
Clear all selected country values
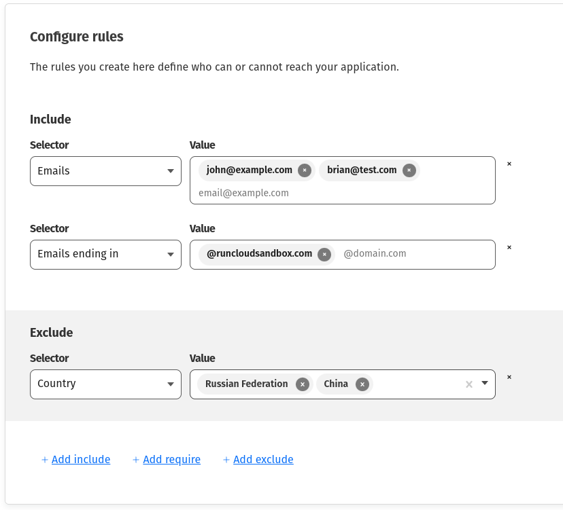tap(468, 384)
